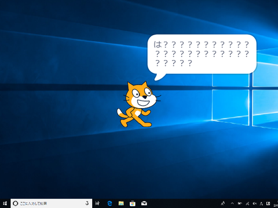Click the Scratch cat sprite
Image resolution: width=278 pixels, height=208 pixels.
point(139,105)
